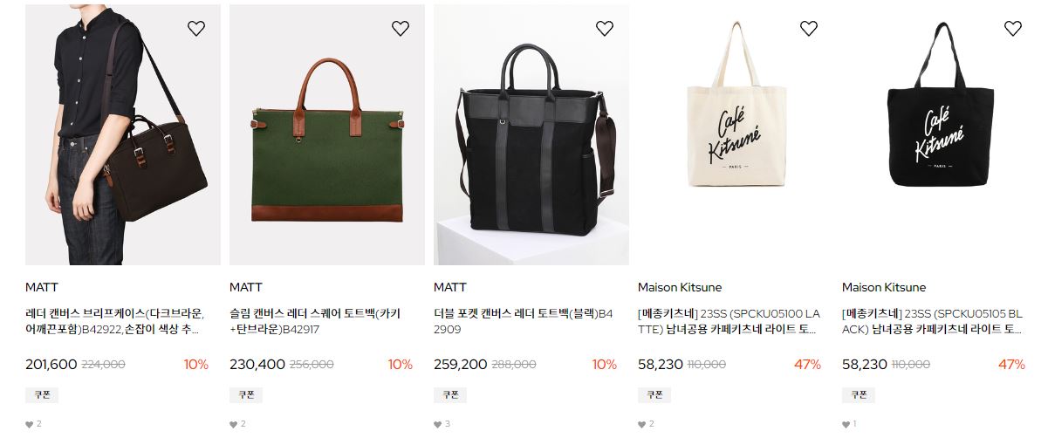Click like count heart under black Kitsuné tote
The width and height of the screenshot is (1048, 438).
coord(846,425)
